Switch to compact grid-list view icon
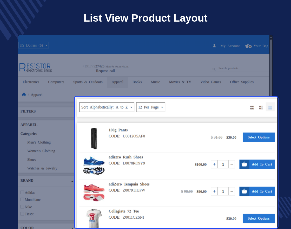 (261, 107)
